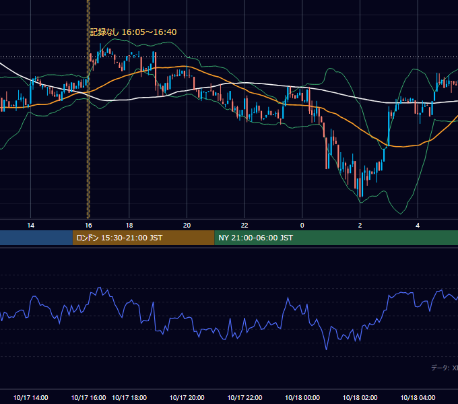Click the 16 hour tick on price chart axis
Viewport: 458px width, 404px height.
[88, 226]
